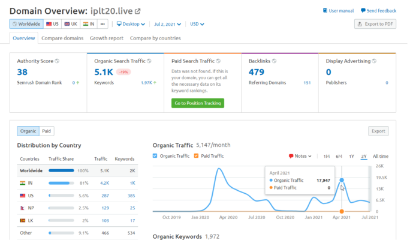The height and width of the screenshot is (240, 410).
Task: Click the Export button above chart
Action: point(378,131)
